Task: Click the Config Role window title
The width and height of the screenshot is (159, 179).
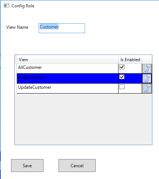Action: [x=23, y=6]
